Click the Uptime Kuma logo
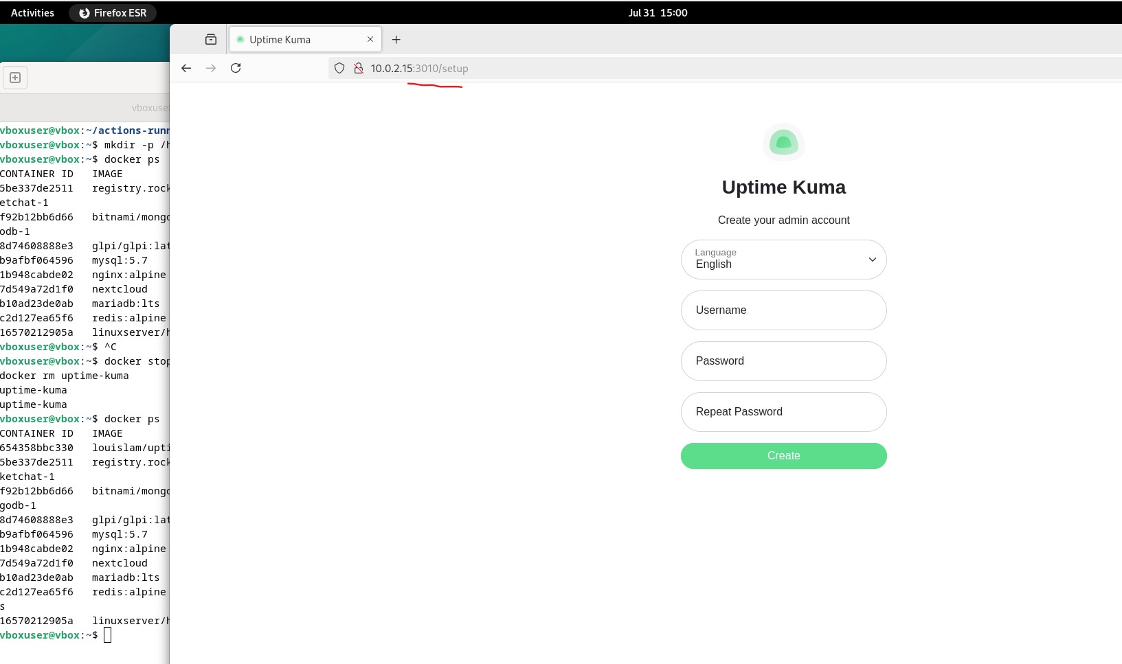This screenshot has height=664, width=1122. point(783,143)
